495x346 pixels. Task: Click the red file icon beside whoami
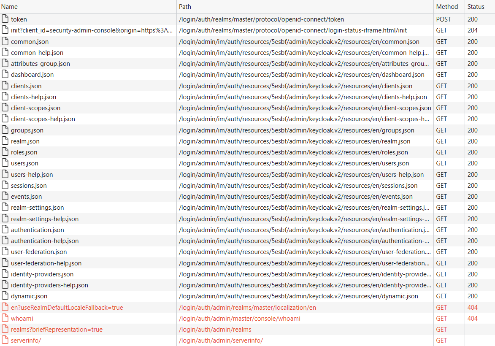5,318
